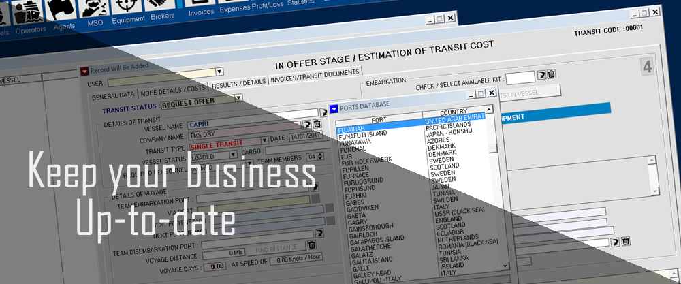This screenshot has width=681, height=284.
Task: Select country SRI LANKA
Action: 454,259
